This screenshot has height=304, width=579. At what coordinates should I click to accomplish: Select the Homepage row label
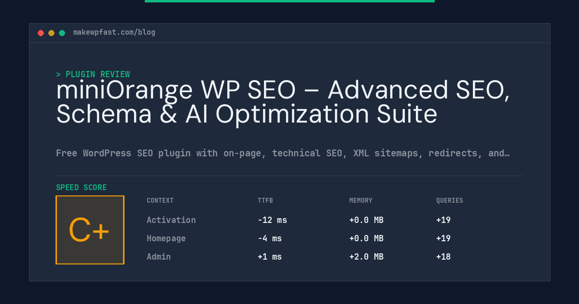(x=166, y=238)
